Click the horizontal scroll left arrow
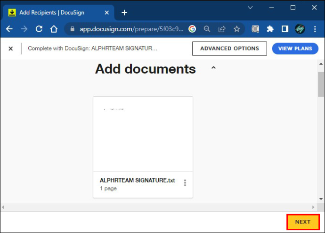Viewport: 325px width, 233px height. point(3,207)
